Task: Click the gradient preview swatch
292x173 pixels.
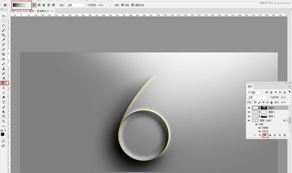Action: [19, 5]
